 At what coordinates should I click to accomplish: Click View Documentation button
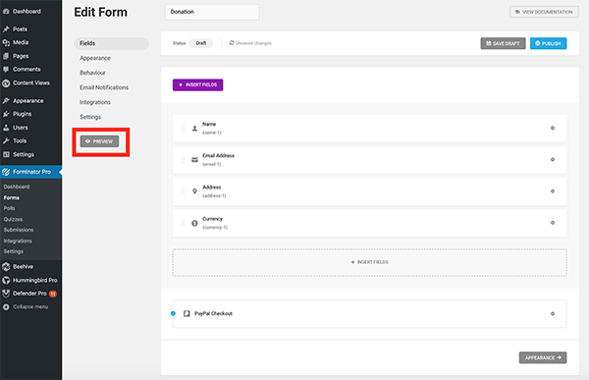544,12
